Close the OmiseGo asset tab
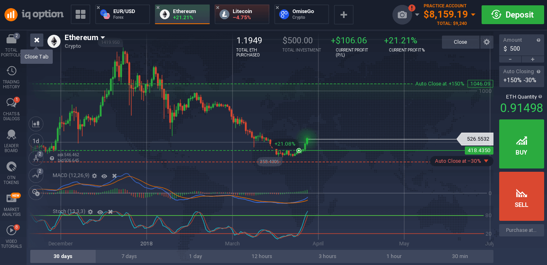Viewport: 547px width, 265px height. [x=277, y=7]
